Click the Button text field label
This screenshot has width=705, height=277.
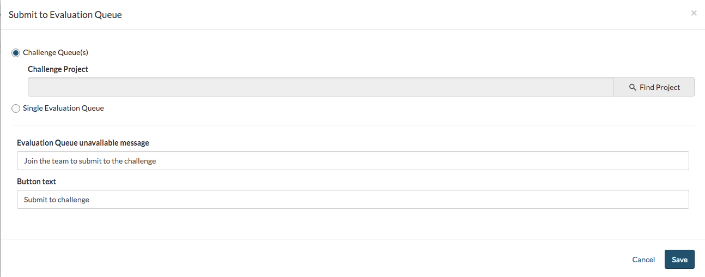click(37, 182)
